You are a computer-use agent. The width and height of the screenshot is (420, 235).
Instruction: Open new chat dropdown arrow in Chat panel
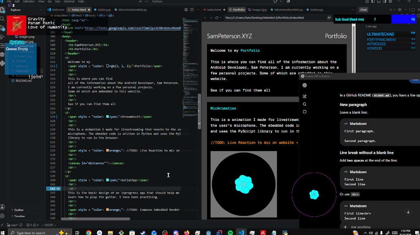coord(394,10)
